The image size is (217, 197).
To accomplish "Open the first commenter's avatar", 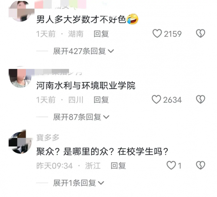I will (x=21, y=11).
